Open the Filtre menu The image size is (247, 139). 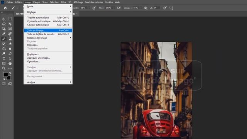[64, 2]
